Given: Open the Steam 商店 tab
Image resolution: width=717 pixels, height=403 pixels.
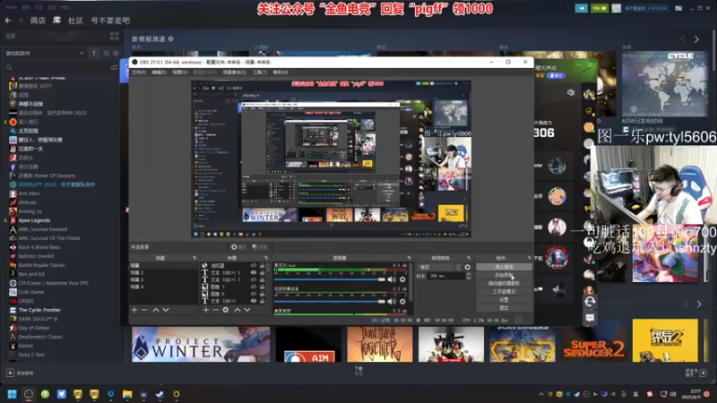Looking at the screenshot, I should click(38, 21).
